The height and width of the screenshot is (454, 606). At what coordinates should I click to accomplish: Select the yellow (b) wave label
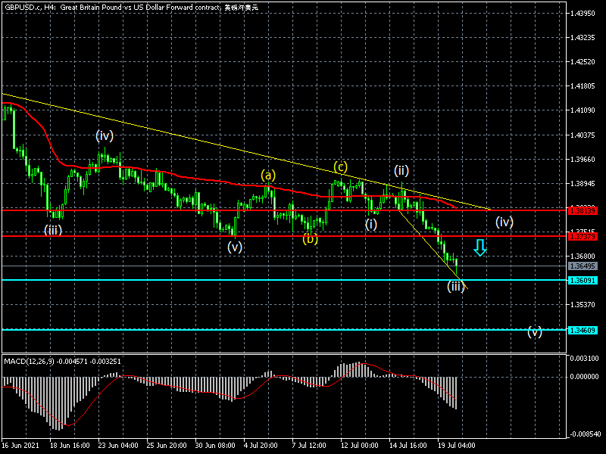[x=310, y=240]
